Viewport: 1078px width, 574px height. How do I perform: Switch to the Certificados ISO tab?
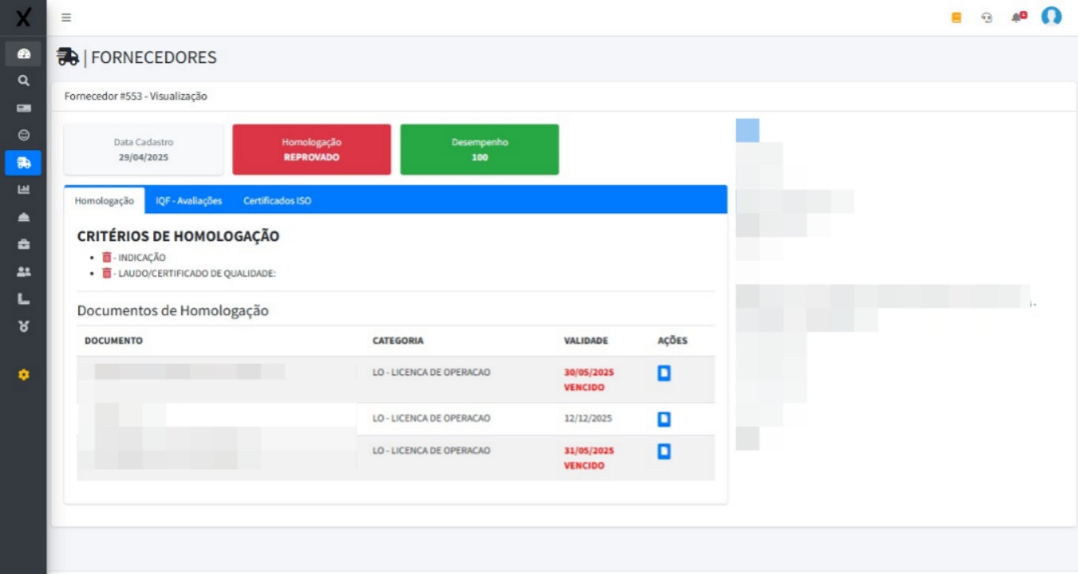pos(277,201)
